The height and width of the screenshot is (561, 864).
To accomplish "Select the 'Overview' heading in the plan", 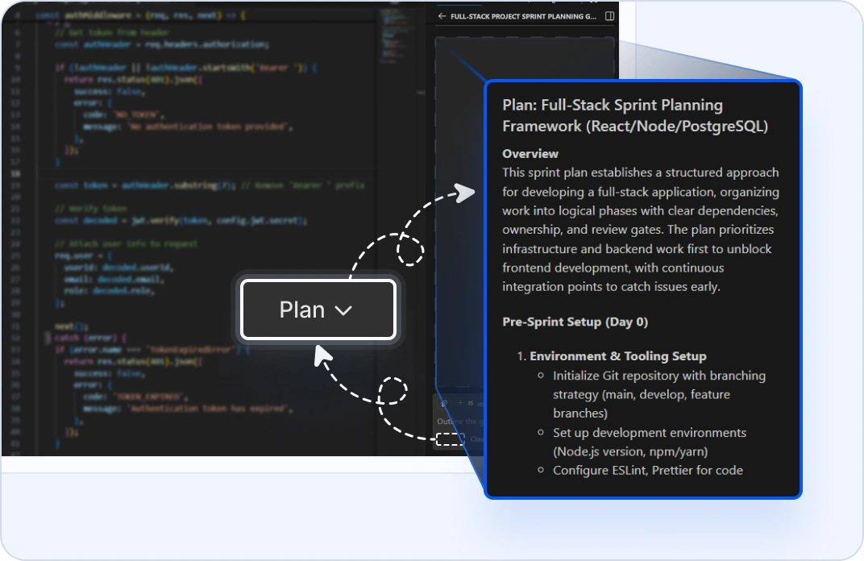I will click(530, 153).
